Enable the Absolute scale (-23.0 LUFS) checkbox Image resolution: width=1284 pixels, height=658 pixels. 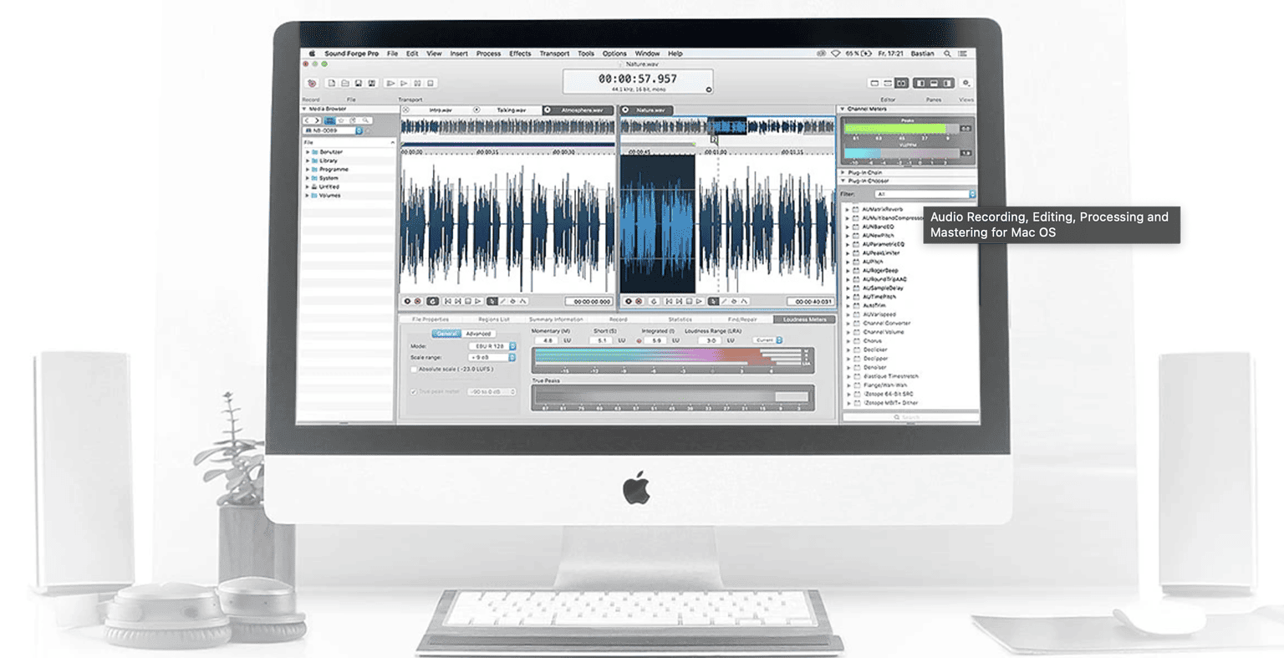point(414,369)
